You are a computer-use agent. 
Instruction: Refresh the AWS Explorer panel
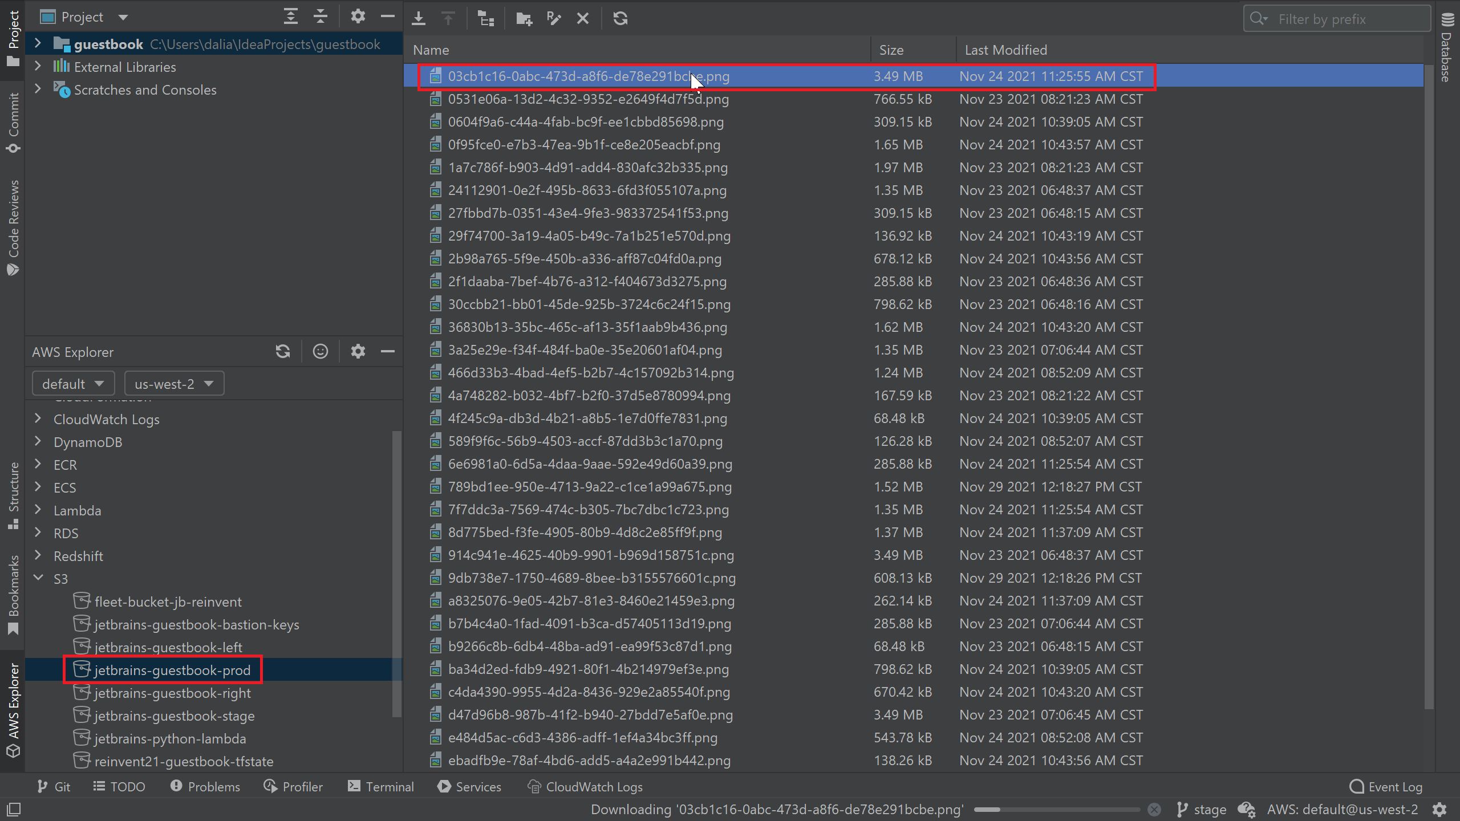point(283,351)
